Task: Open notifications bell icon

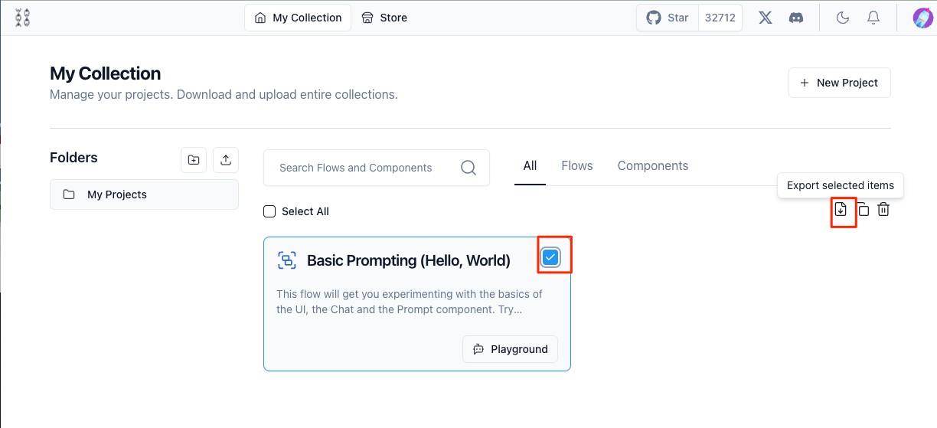Action: 873,18
